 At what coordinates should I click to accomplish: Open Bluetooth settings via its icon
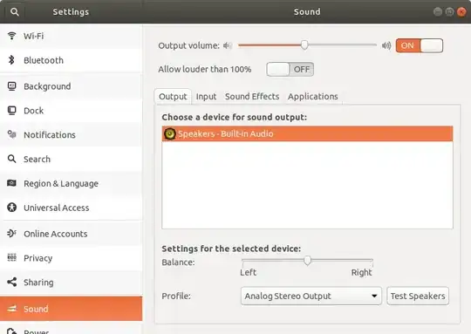[x=11, y=60]
